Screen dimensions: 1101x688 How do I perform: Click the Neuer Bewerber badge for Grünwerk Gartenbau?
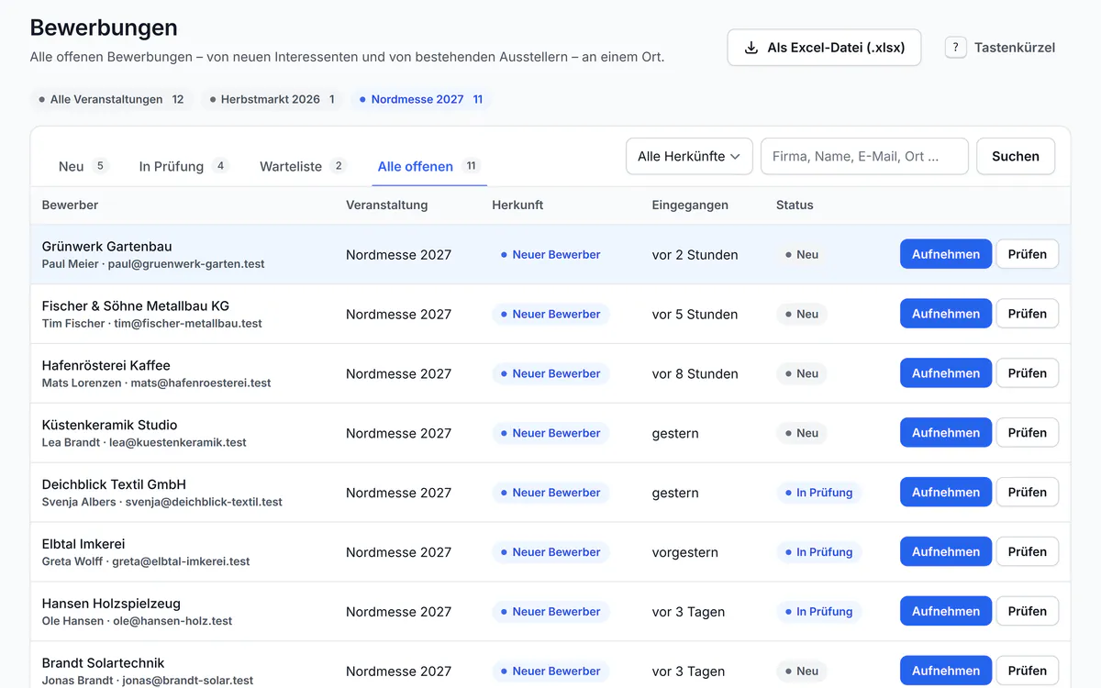(550, 255)
